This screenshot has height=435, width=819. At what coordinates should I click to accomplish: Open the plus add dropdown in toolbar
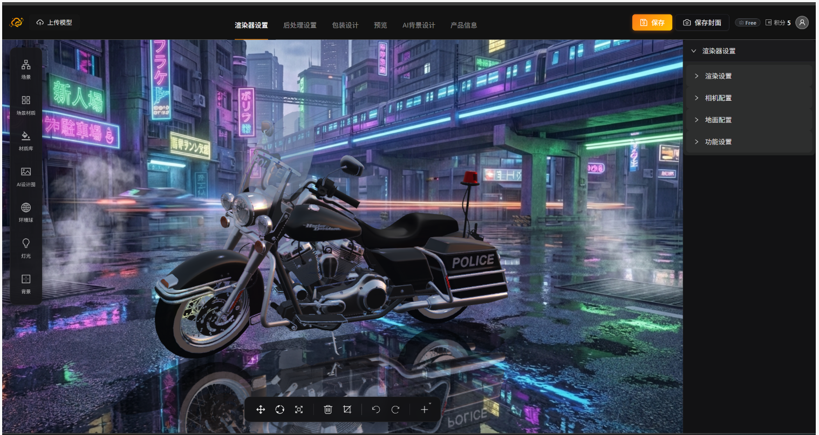pos(425,410)
